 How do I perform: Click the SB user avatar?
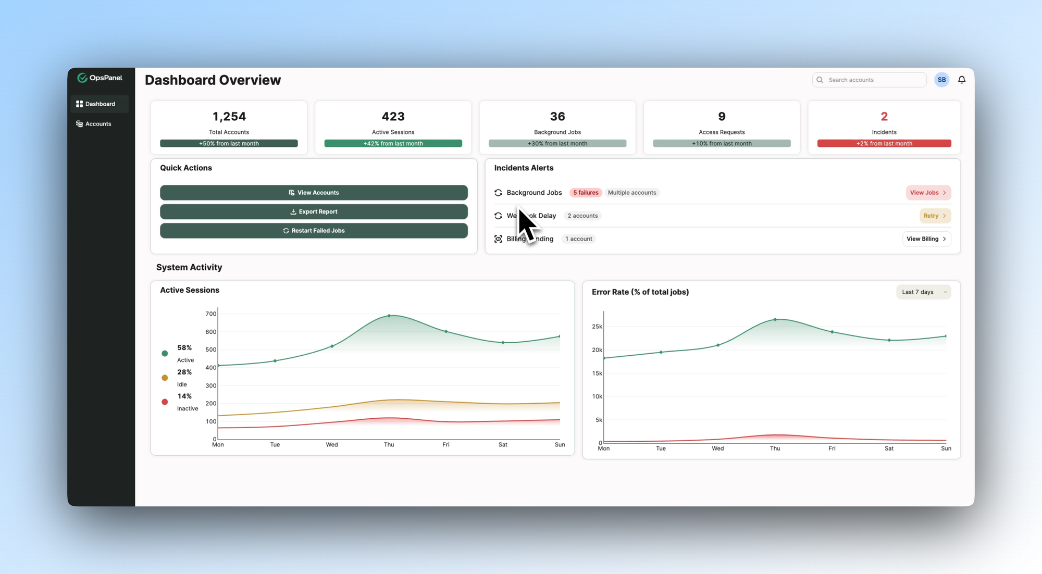tap(941, 80)
